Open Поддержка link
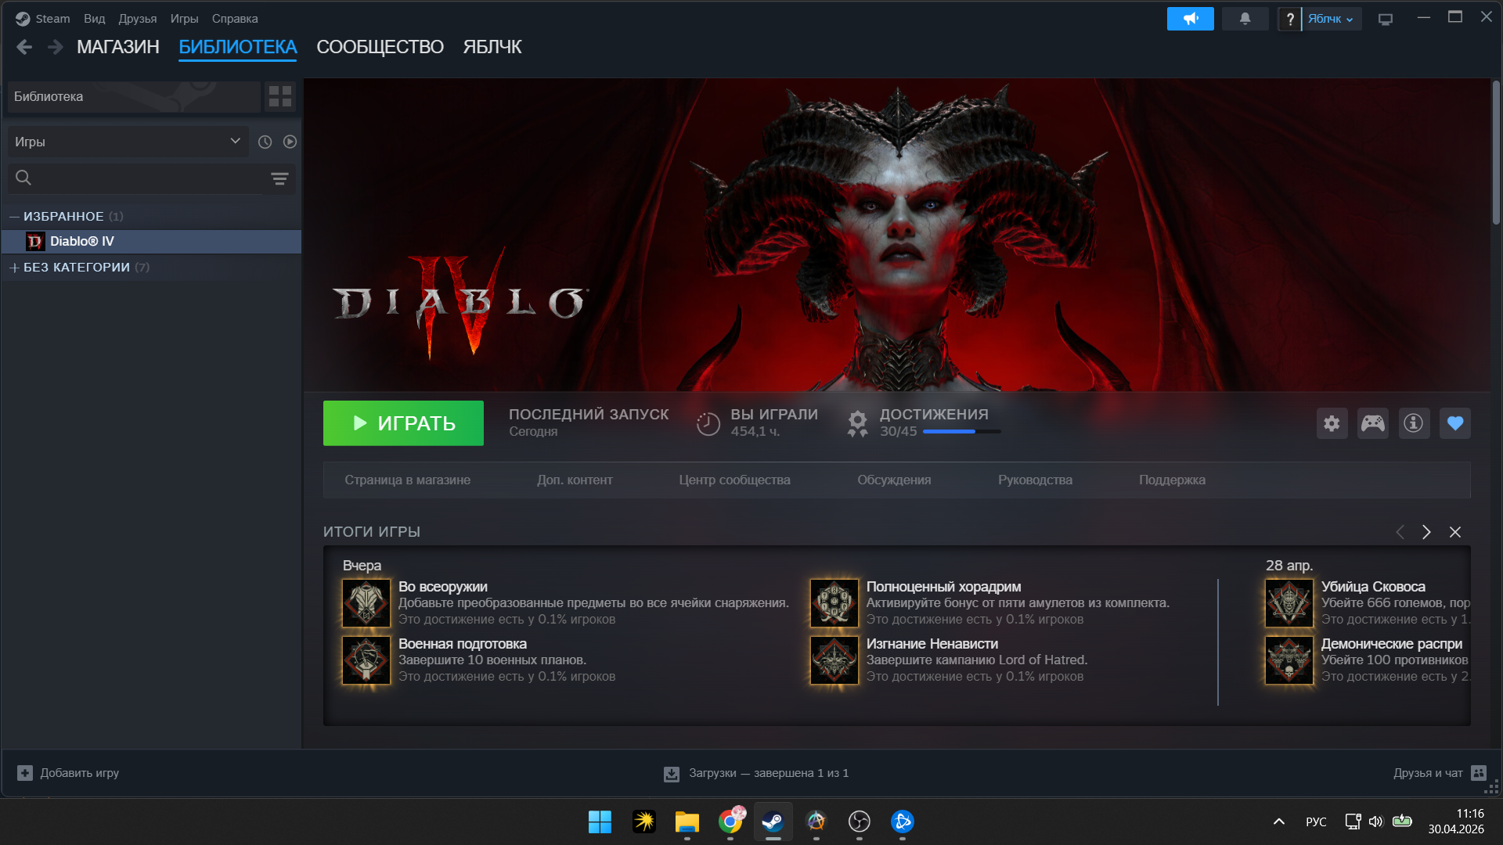Screen dimensions: 1503x845 pos(1172,480)
